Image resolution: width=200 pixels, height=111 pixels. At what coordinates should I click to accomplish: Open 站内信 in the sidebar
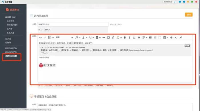(x=9, y=29)
